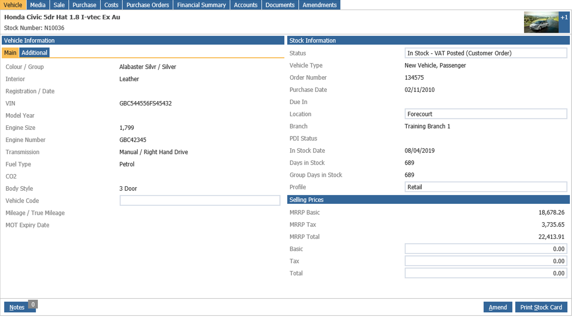572x318 pixels.
Task: Open the Location Forecourt field
Action: (486, 114)
